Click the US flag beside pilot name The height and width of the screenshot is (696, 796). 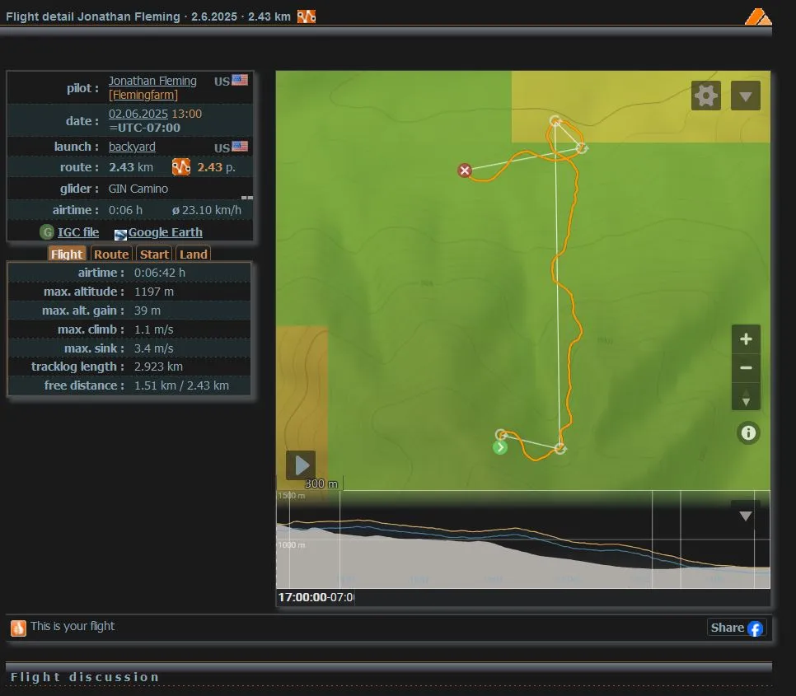point(240,80)
